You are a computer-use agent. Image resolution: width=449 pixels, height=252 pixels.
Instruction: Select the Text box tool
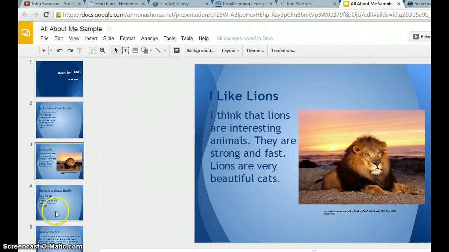coord(125,51)
